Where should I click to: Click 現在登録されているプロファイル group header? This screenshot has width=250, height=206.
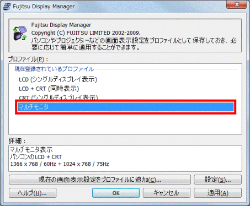click(x=54, y=69)
